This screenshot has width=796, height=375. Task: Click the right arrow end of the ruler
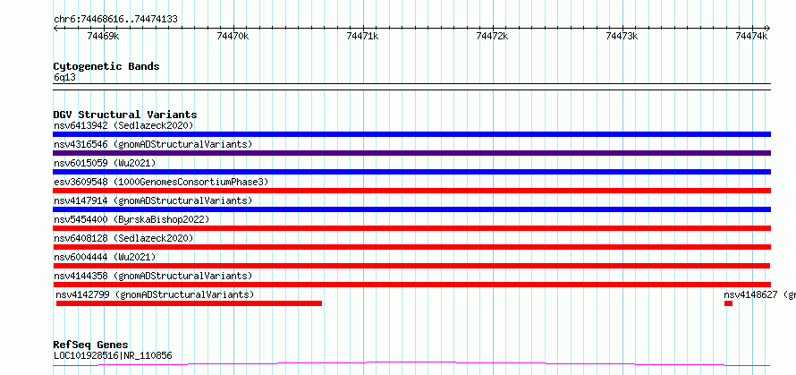[x=767, y=29]
